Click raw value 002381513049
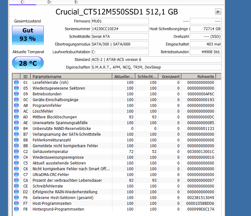The width and height of the screenshot is (251, 216). pyautogui.click(x=201, y=198)
